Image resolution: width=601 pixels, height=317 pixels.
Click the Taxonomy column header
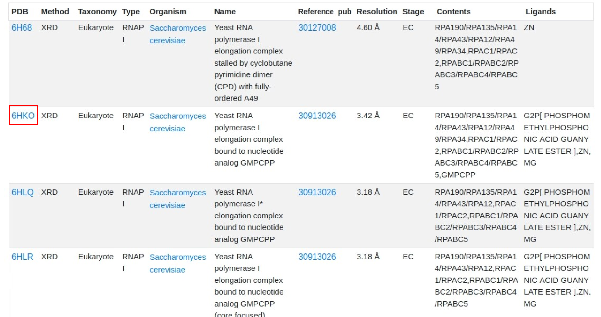[97, 12]
